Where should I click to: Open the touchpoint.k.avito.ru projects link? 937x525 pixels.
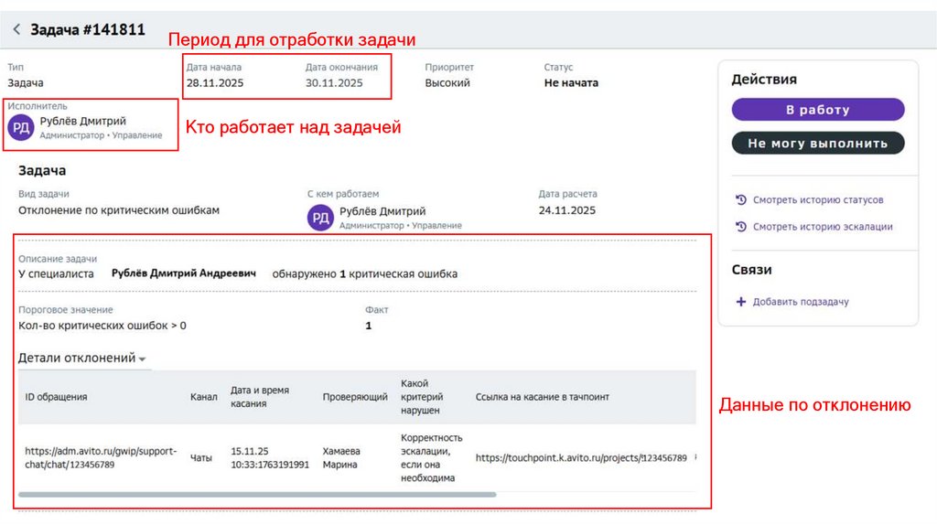[x=581, y=457]
